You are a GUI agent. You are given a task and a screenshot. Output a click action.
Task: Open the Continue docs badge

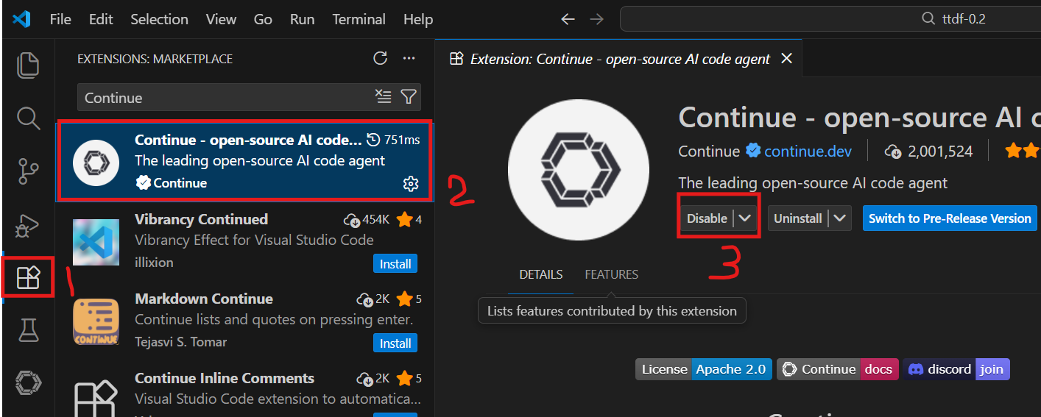tap(838, 369)
